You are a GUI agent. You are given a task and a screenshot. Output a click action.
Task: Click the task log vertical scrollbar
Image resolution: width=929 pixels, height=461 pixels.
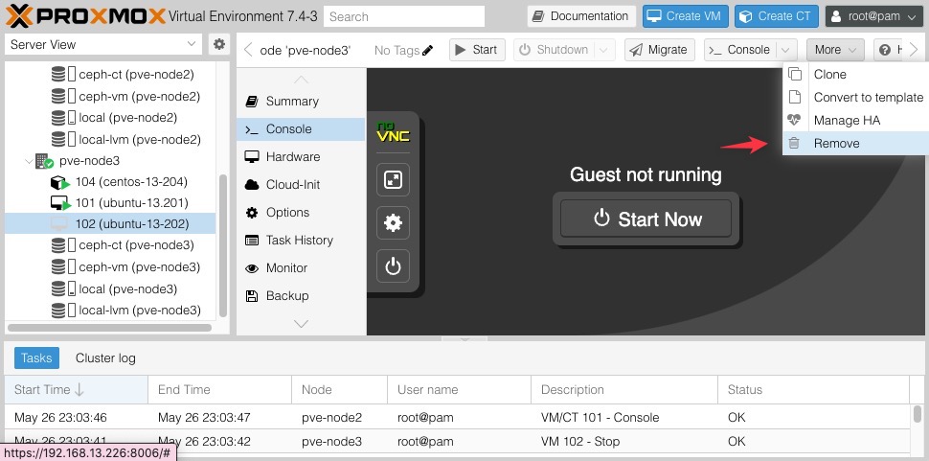(x=918, y=414)
